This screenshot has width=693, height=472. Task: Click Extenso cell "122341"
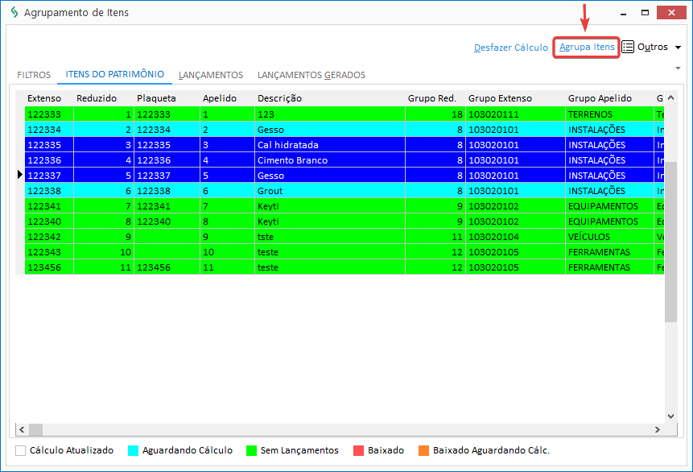49,206
